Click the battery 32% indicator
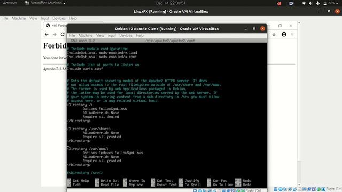Image resolution: width=342 pixels, height=192 pixels. pyautogui.click(x=329, y=3)
